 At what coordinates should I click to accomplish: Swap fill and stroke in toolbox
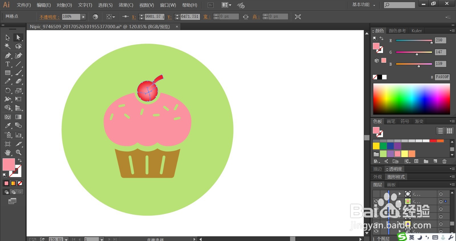point(20,160)
